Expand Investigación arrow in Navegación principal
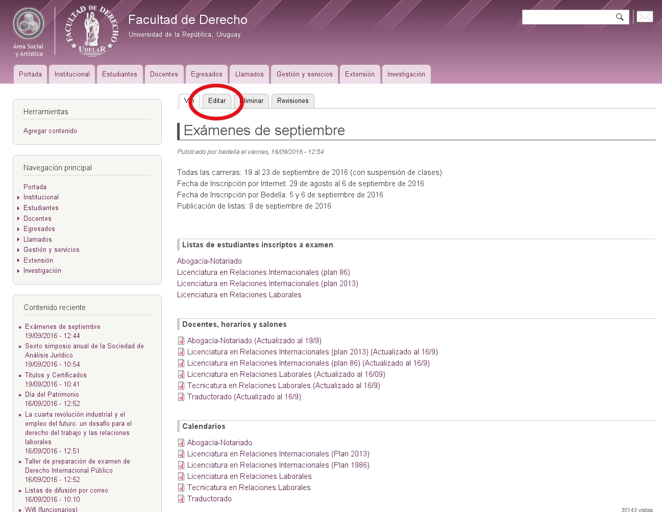The image size is (662, 512). pyautogui.click(x=18, y=271)
